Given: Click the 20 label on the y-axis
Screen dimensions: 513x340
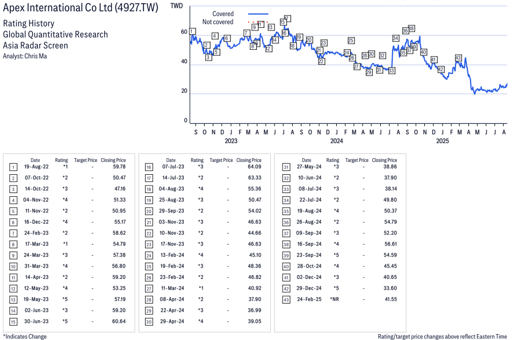Looking at the screenshot, I should [x=184, y=91].
